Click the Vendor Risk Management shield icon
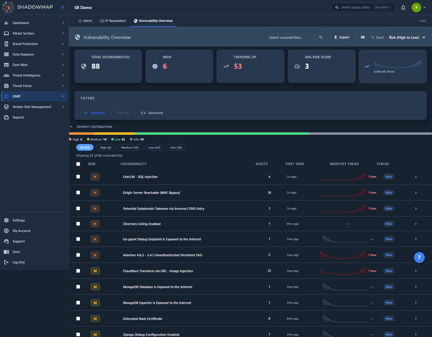 click(x=6, y=107)
